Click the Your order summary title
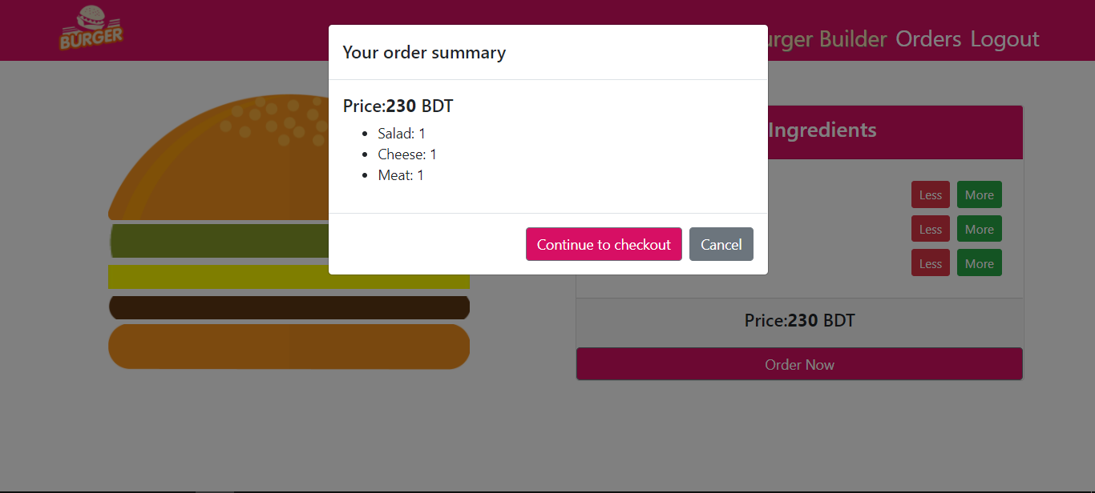The image size is (1095, 493). [x=424, y=52]
